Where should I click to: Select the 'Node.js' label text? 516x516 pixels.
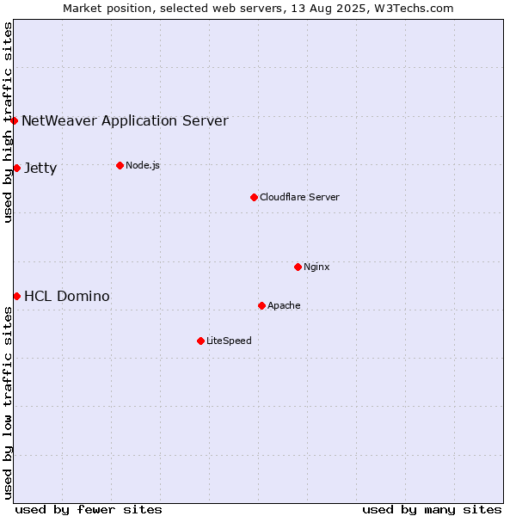tap(143, 165)
